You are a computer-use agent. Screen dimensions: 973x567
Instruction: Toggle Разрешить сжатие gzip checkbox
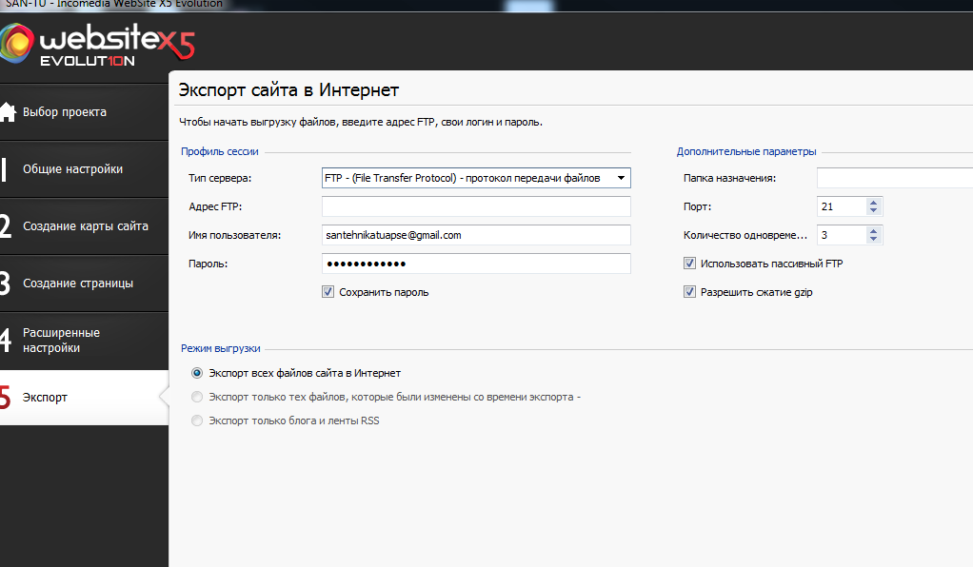[689, 291]
